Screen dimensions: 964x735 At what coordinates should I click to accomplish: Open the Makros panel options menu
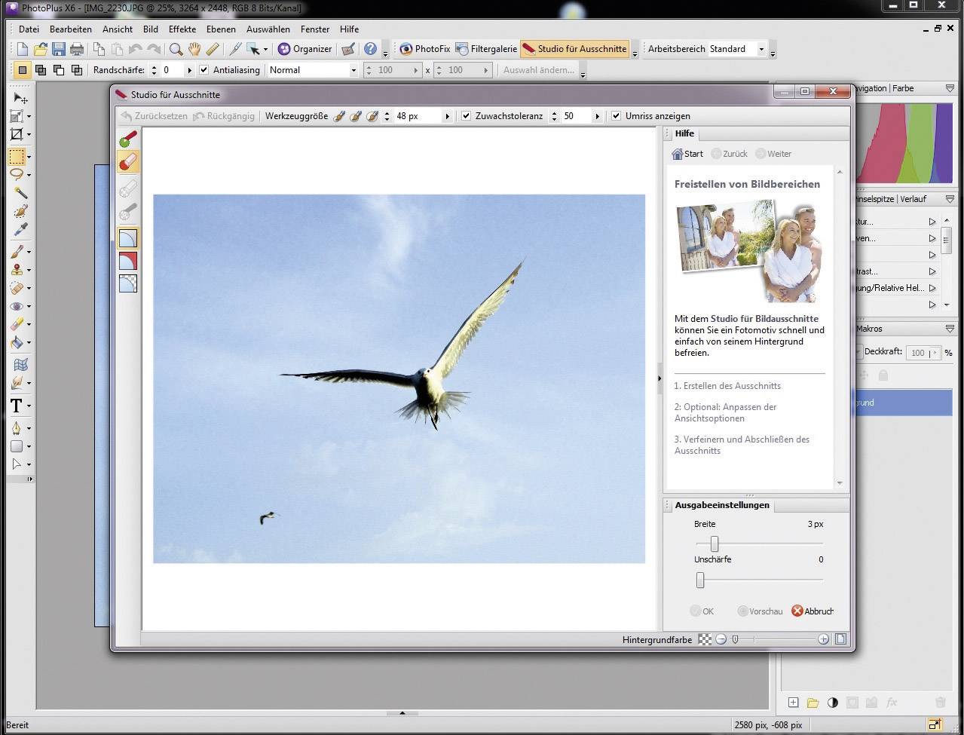[x=950, y=329]
